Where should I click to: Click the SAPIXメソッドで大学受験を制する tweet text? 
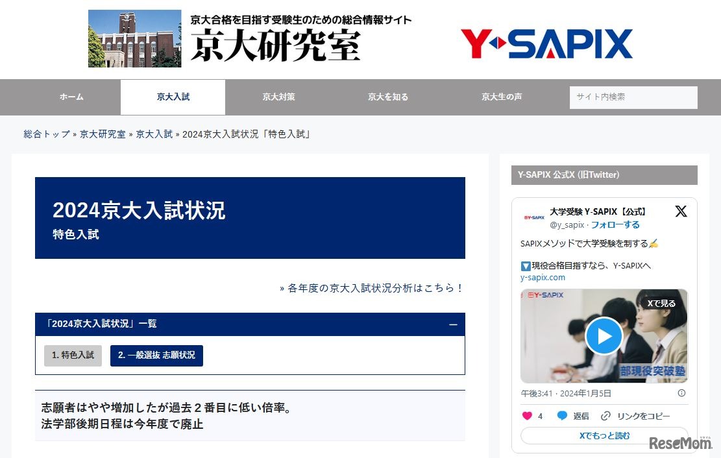589,244
